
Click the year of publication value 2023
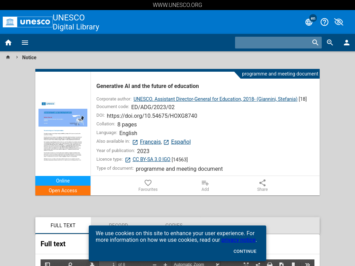(x=143, y=151)
